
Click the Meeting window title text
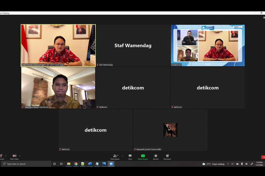coord(5,13)
